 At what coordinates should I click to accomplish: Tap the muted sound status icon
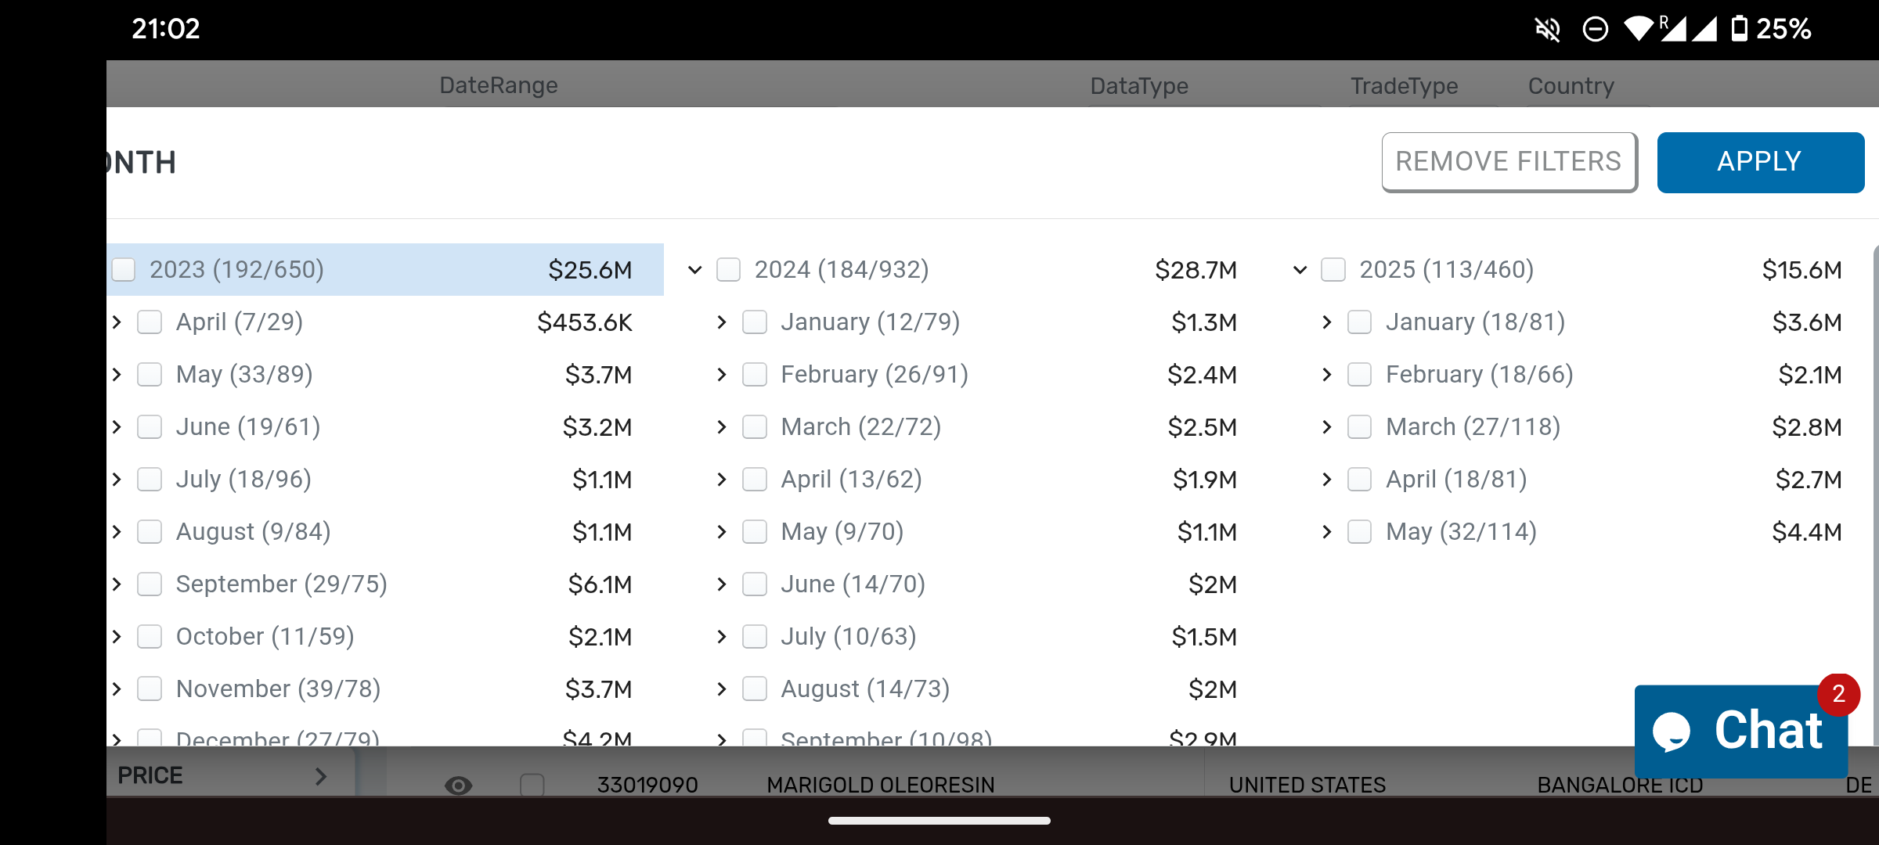click(1547, 30)
